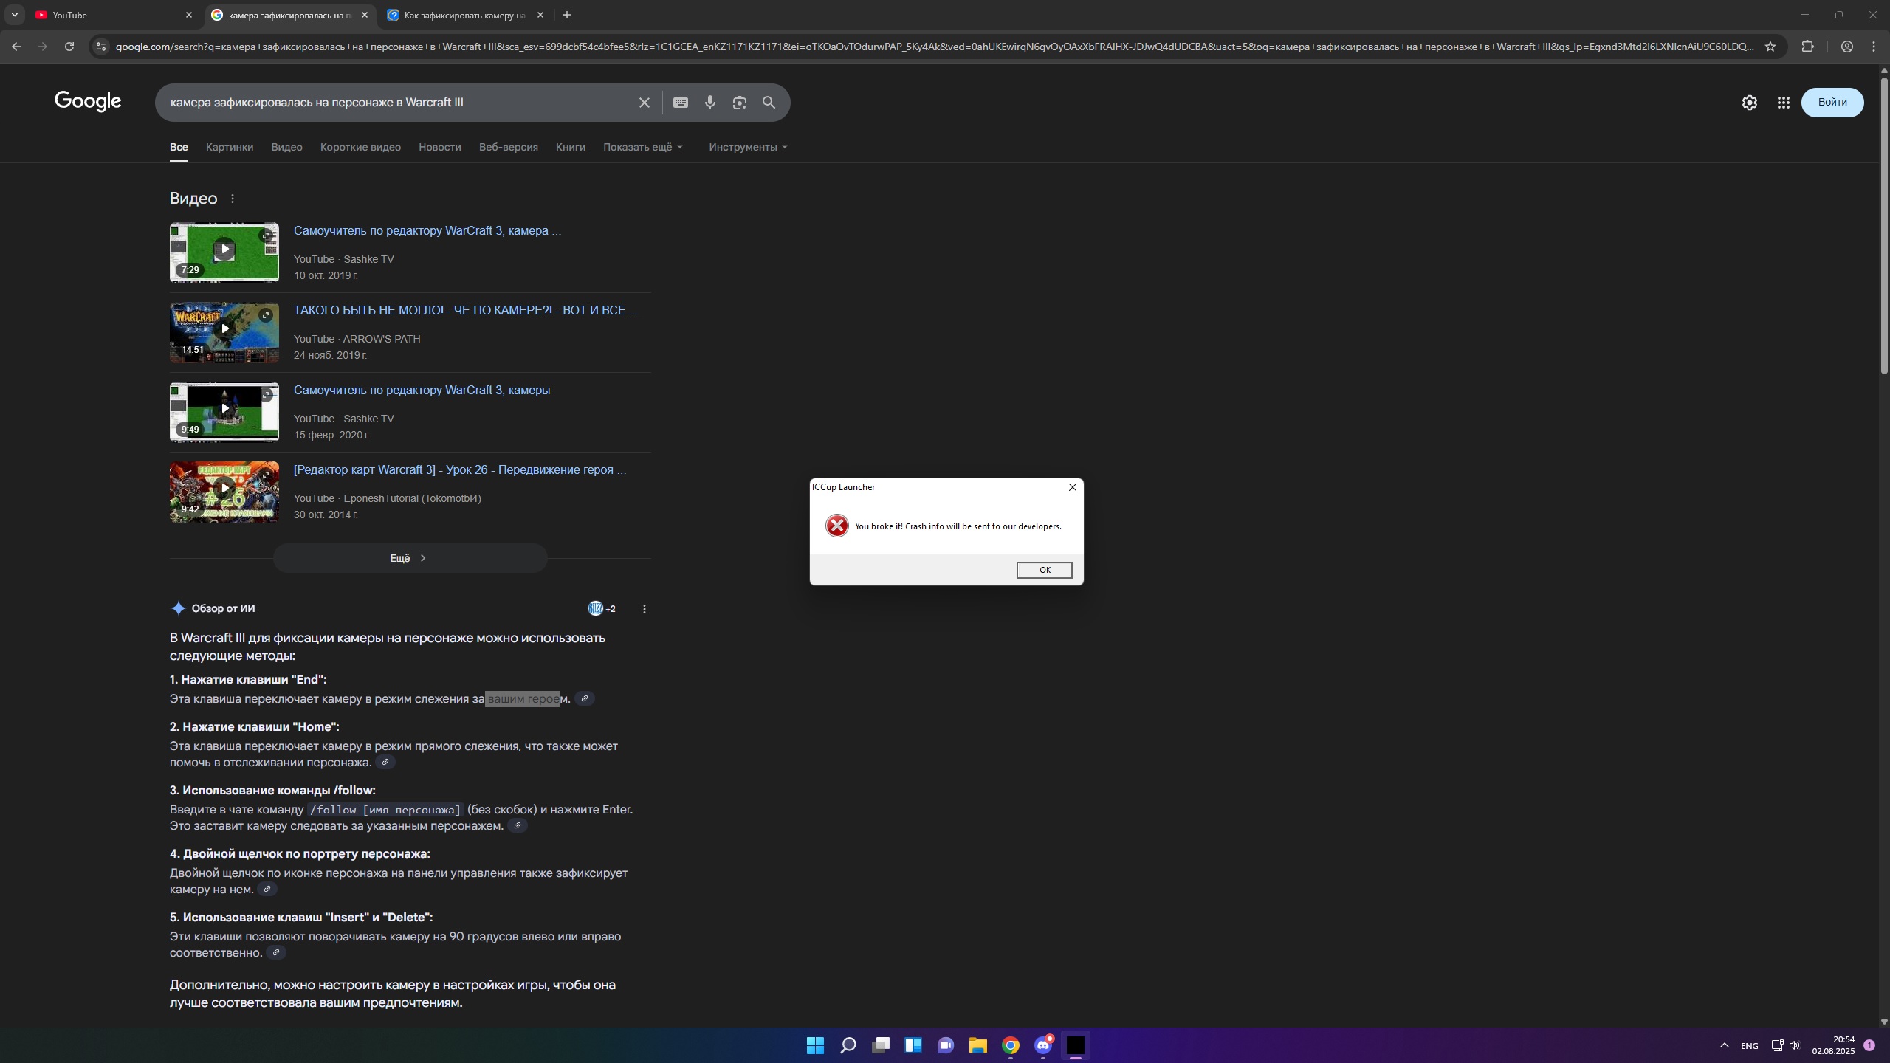The height and width of the screenshot is (1063, 1890).
Task: Open the 9:49 Sashke TV video thumbnail
Action: (224, 412)
